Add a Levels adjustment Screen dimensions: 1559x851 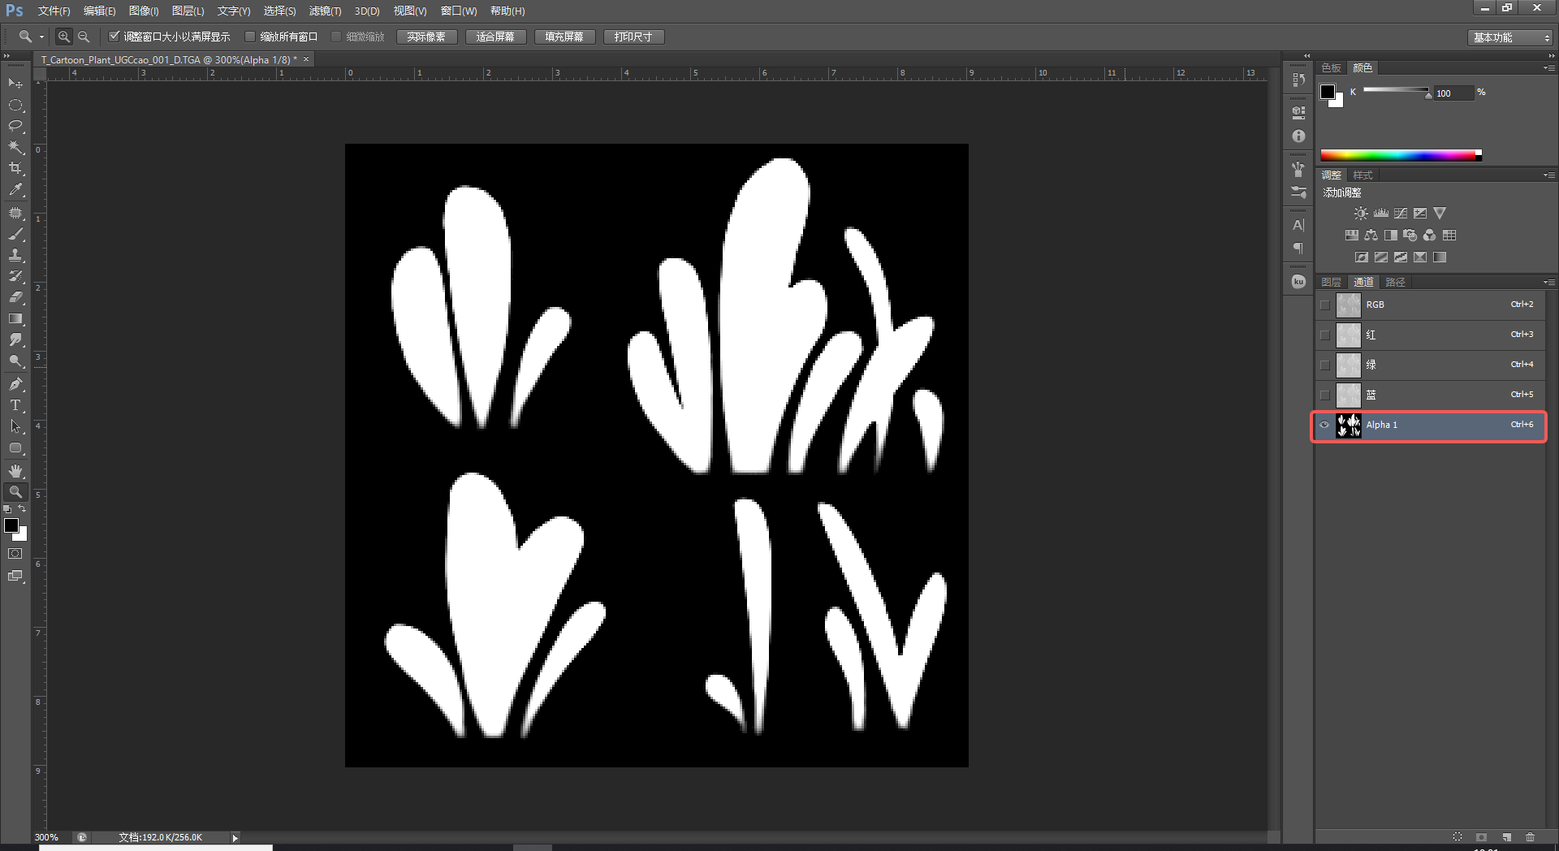pyautogui.click(x=1381, y=214)
